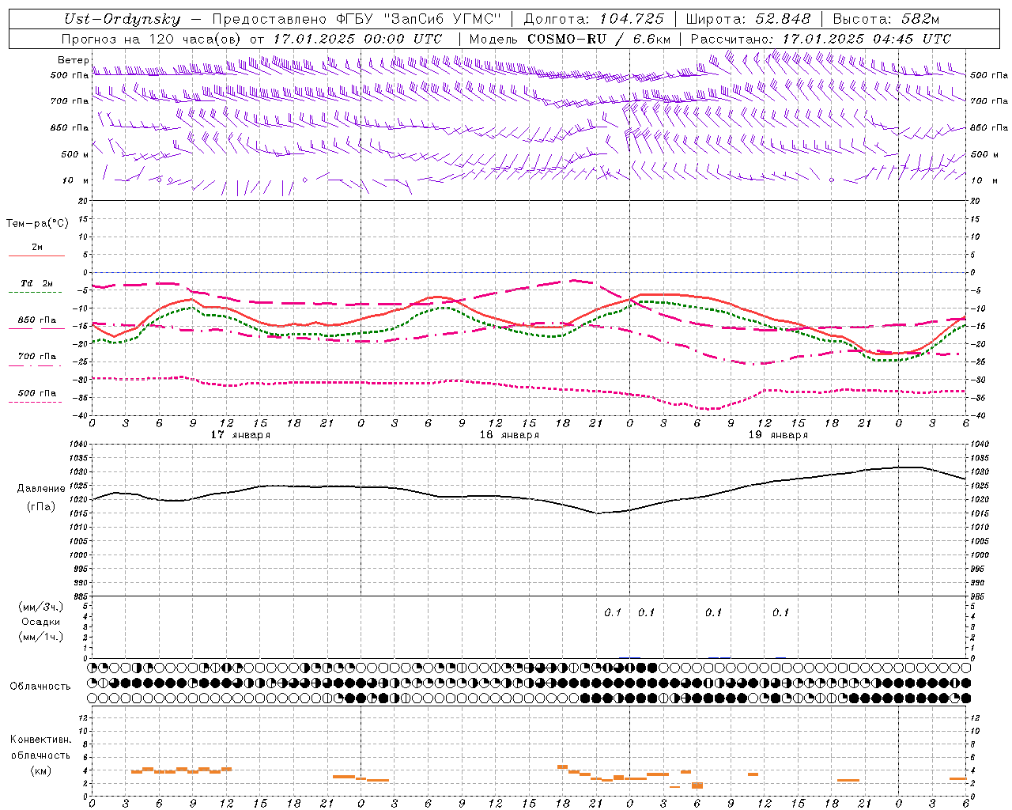Select the "Долгота: 104.725" header field
The image size is (1012, 810).
pos(593,19)
